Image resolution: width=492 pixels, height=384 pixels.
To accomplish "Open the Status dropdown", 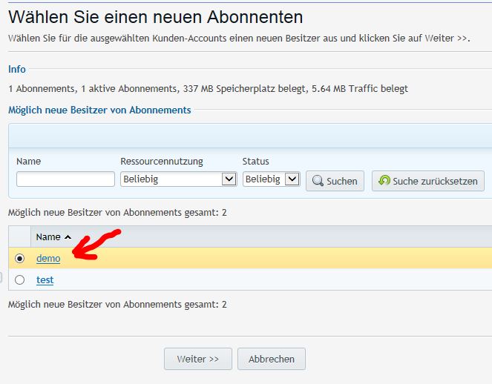I will coord(271,179).
